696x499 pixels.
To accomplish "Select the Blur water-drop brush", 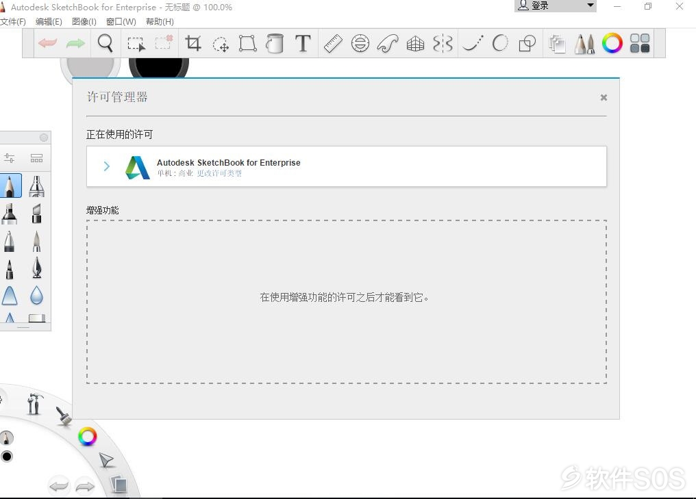I will point(36,296).
